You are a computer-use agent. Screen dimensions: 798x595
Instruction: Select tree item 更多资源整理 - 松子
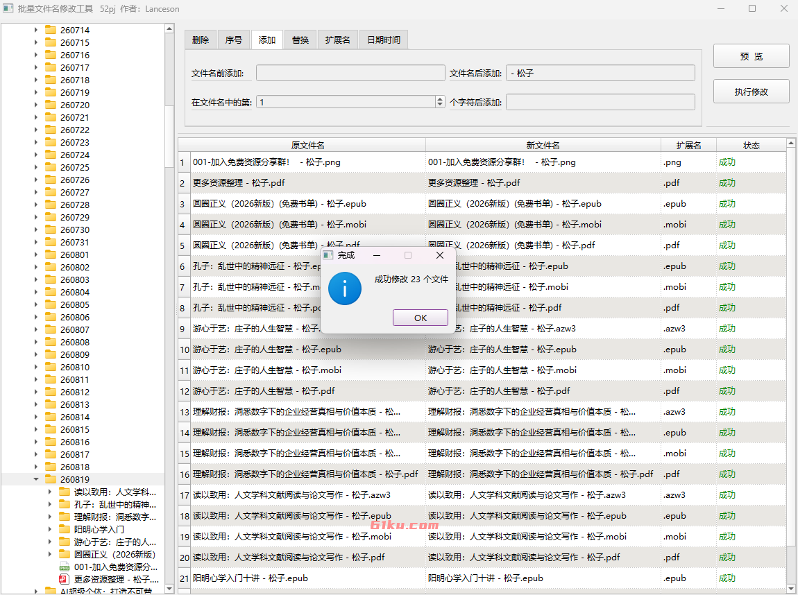pos(116,579)
